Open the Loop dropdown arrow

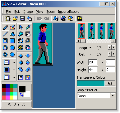90,48
